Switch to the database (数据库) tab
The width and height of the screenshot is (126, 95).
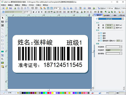[x=107, y=15]
